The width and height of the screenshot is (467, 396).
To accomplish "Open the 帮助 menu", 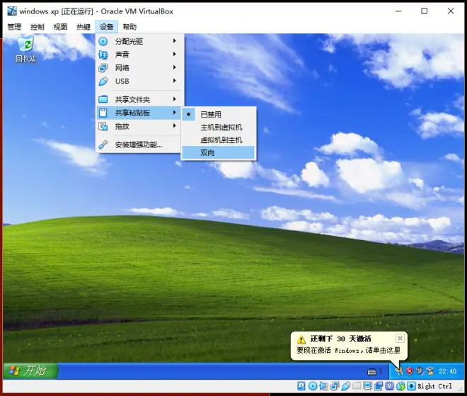I will coord(129,27).
